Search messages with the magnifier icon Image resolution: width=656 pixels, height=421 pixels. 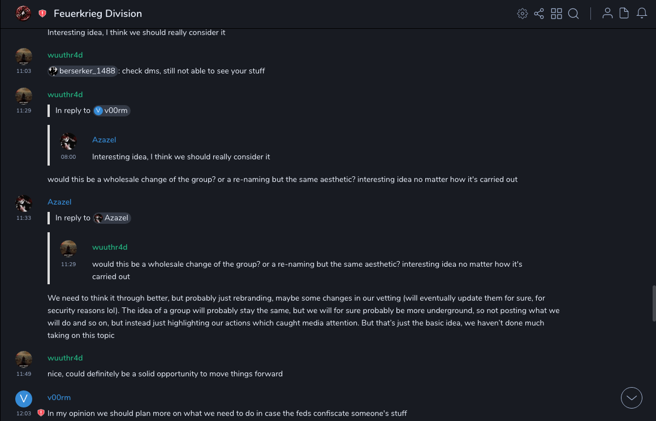click(573, 14)
